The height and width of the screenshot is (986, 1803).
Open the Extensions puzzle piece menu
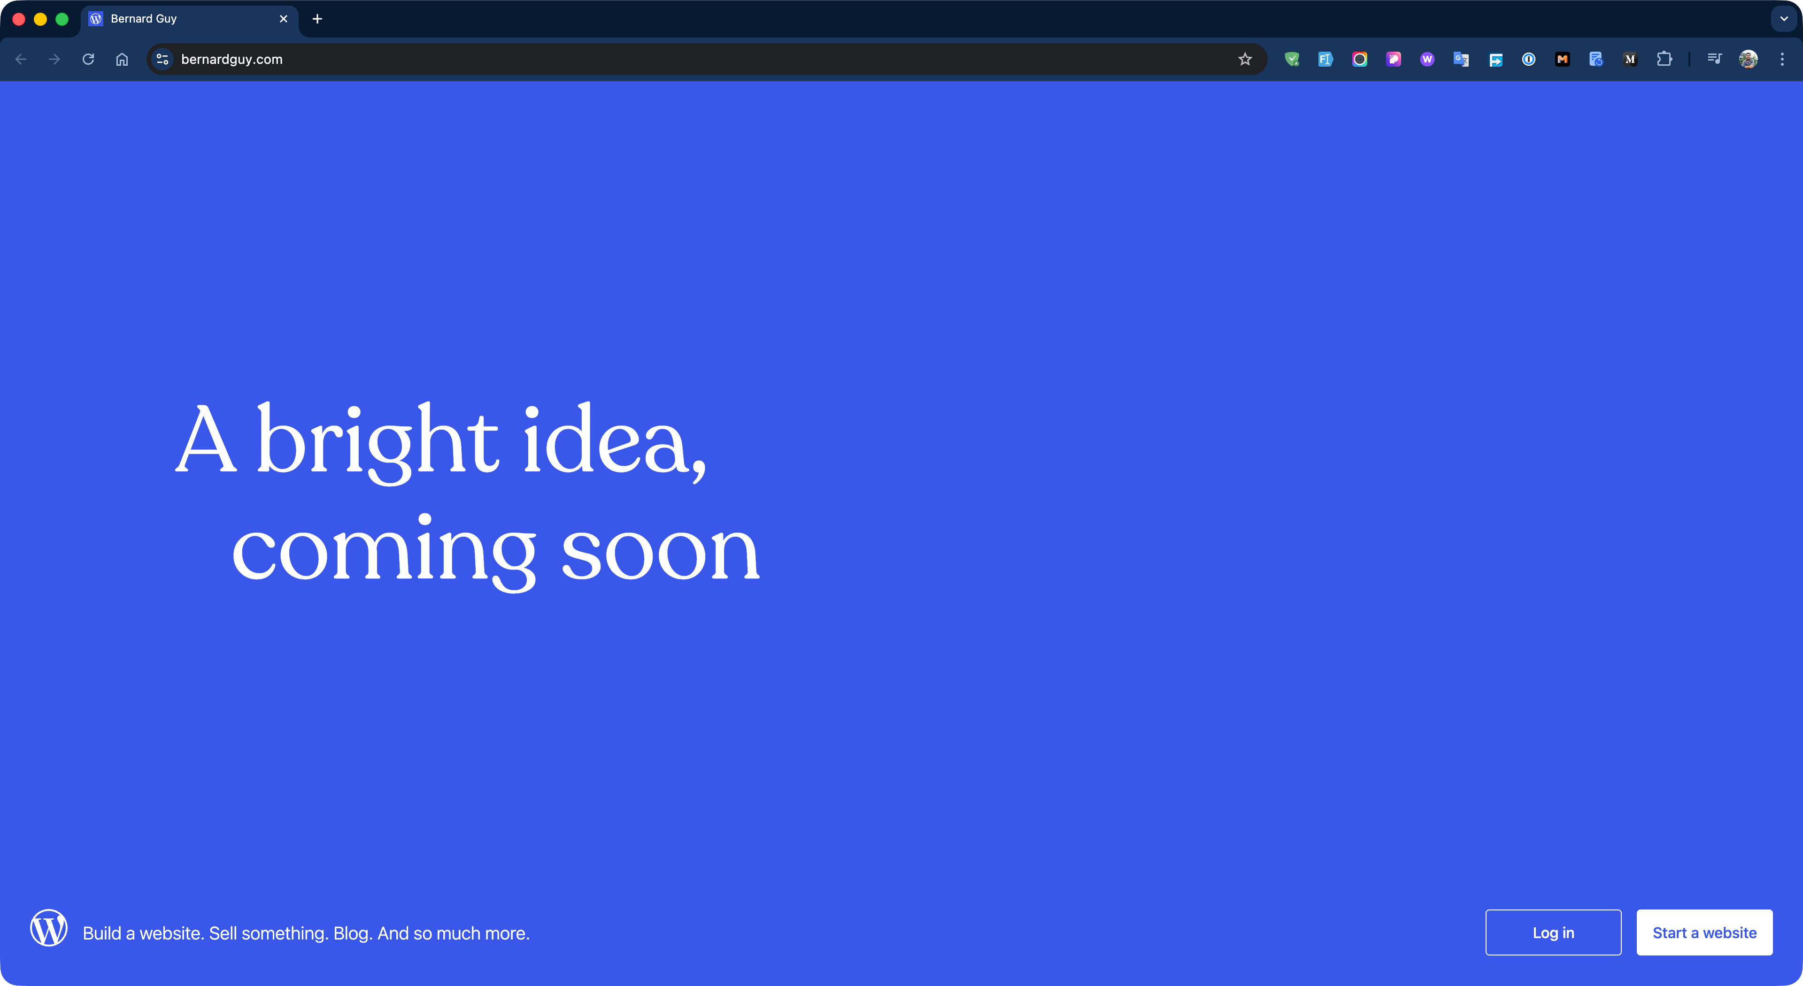click(1664, 60)
